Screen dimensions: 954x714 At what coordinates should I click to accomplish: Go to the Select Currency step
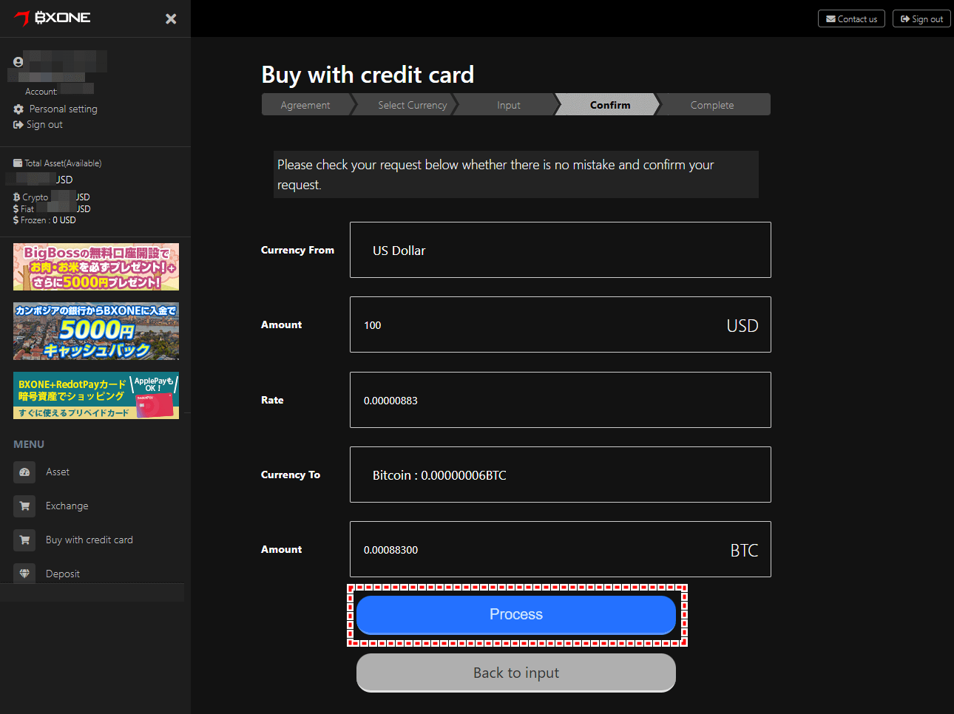[412, 105]
